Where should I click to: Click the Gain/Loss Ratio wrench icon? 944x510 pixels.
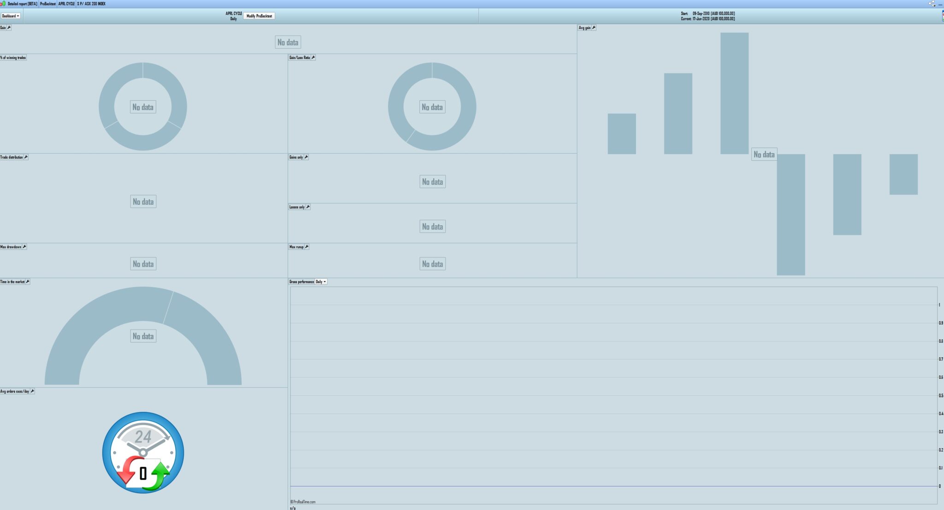pos(313,58)
